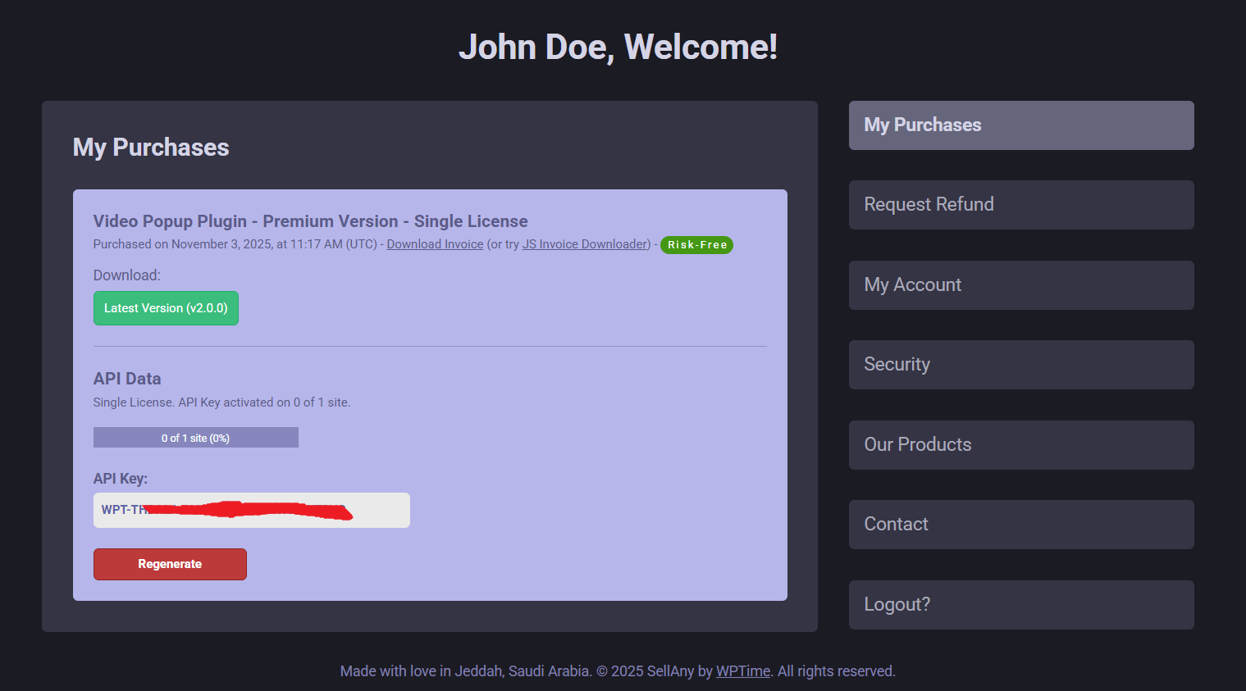Viewport: 1246px width, 691px height.
Task: Select Security in the sidebar
Action: pos(1020,365)
